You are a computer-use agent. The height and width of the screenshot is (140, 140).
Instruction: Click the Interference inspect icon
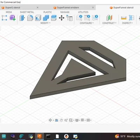132,18
